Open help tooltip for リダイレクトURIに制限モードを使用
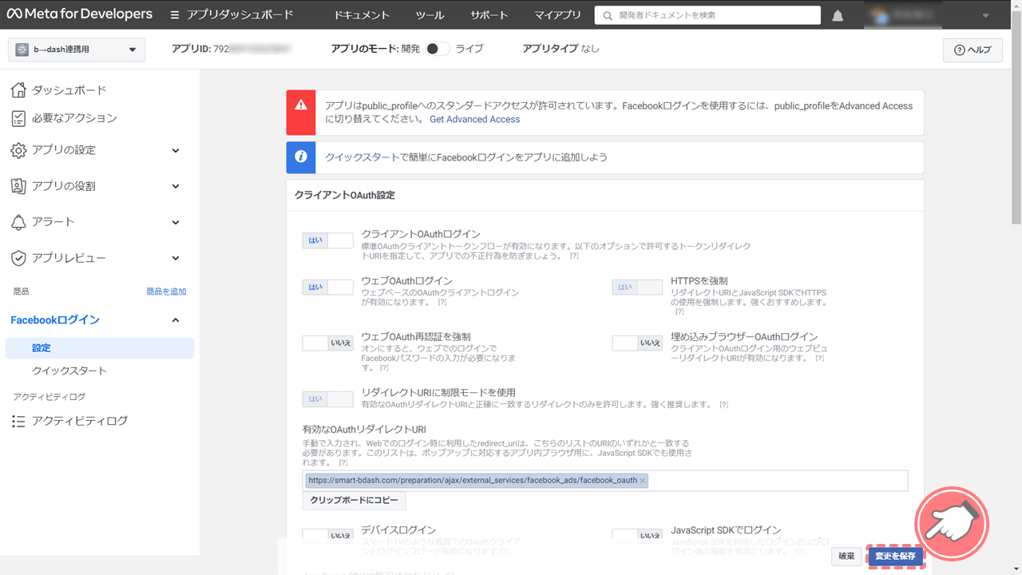Screen dimensions: 1022x575 click(723, 405)
